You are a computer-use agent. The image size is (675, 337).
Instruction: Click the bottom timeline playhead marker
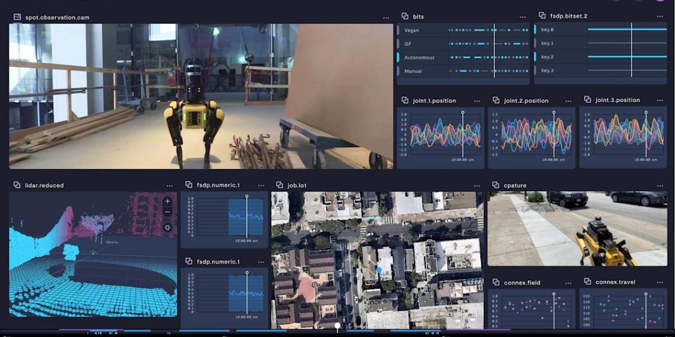(338, 326)
